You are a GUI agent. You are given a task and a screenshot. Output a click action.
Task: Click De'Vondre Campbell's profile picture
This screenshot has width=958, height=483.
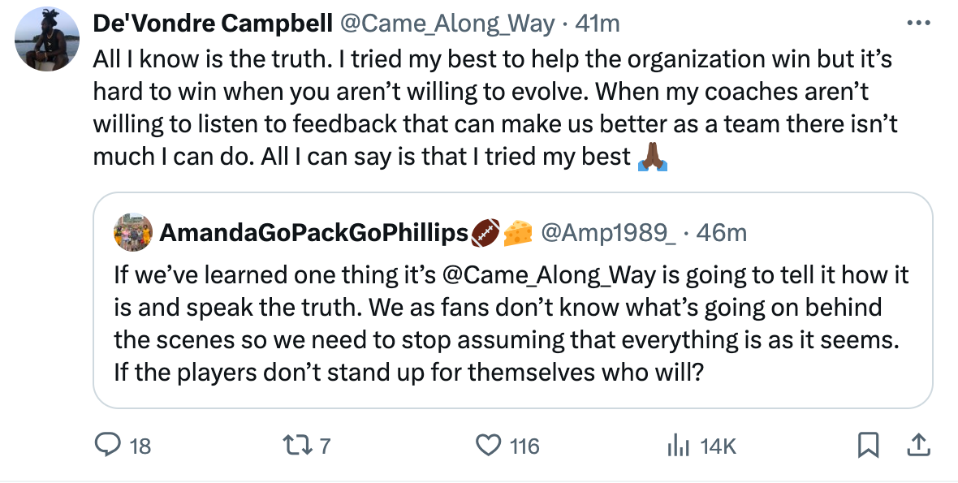[x=48, y=40]
